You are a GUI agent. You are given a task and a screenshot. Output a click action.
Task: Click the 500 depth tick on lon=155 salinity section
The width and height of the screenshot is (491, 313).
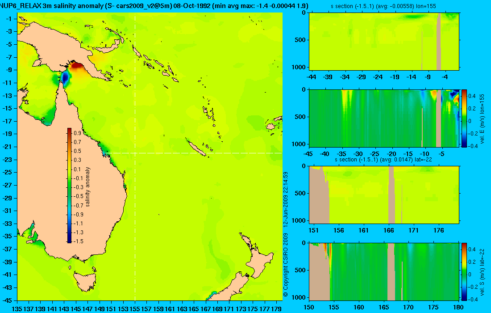300,40
